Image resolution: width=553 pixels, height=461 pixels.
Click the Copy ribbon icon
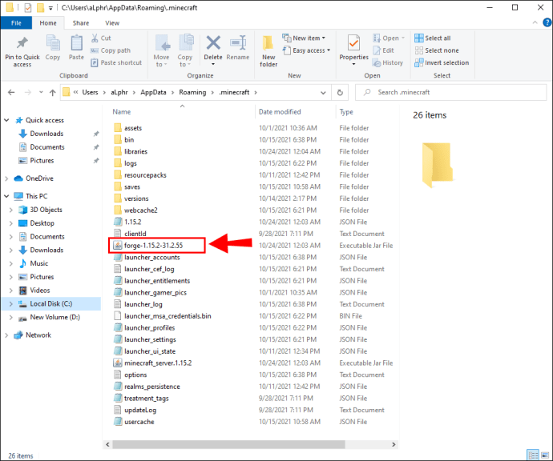[x=53, y=44]
